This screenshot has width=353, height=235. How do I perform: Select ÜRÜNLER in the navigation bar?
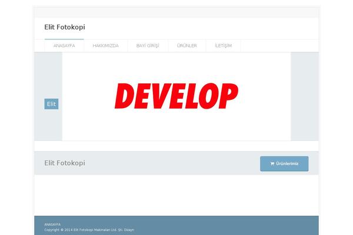coord(187,46)
